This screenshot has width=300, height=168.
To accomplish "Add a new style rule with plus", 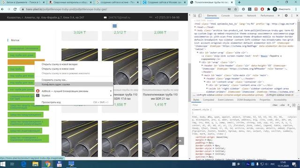I will [x=288, y=105].
